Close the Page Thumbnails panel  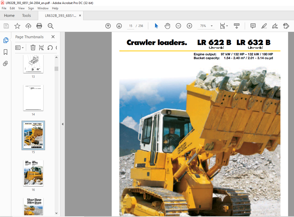pos(53,37)
